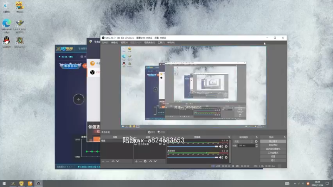Click the highlighted streaming button in controls
This screenshot has width=333, height=187.
273,141
